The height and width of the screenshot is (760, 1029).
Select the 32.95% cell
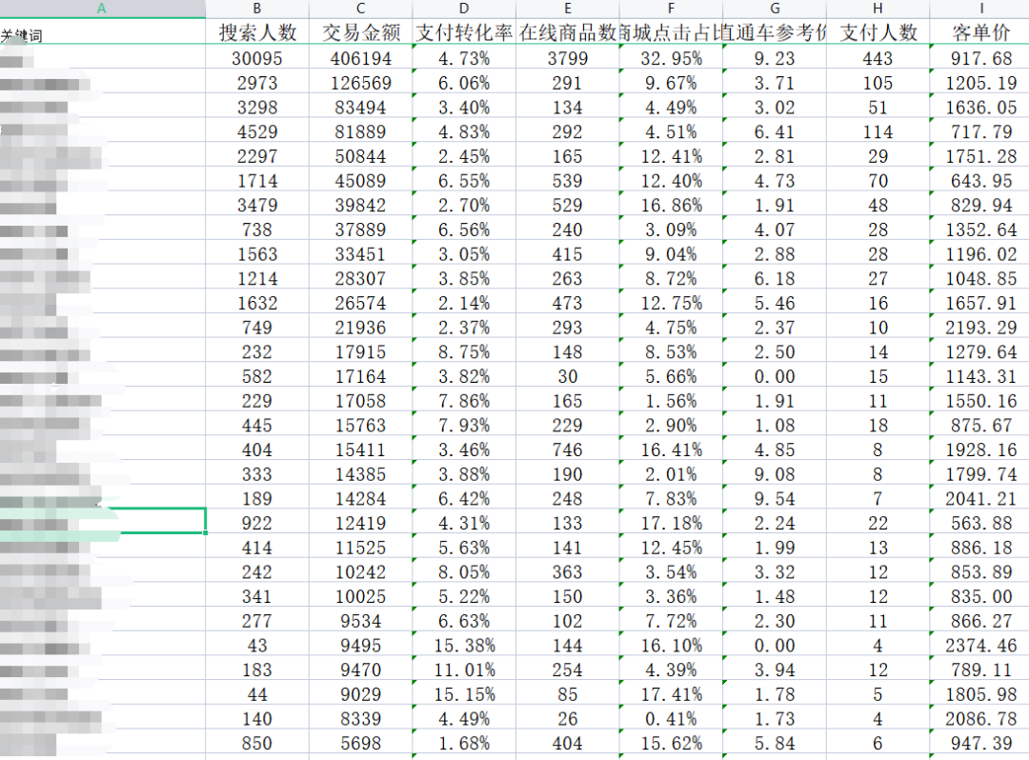click(x=671, y=58)
